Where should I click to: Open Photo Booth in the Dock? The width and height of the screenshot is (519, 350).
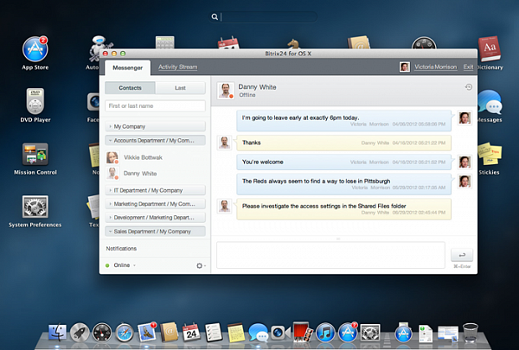point(303,332)
